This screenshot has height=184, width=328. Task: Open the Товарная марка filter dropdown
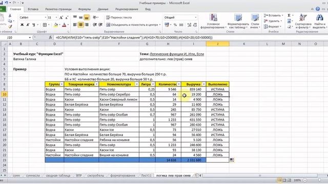pyautogui.click(x=96, y=84)
